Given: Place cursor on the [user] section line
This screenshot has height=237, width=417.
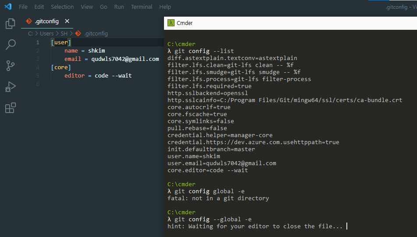Looking at the screenshot, I should click(61, 42).
